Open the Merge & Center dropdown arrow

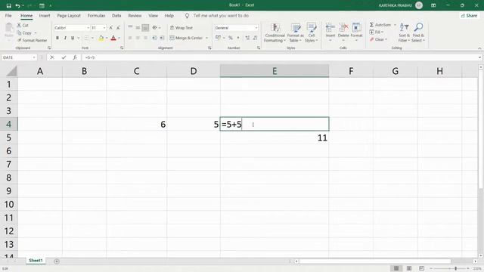206,38
